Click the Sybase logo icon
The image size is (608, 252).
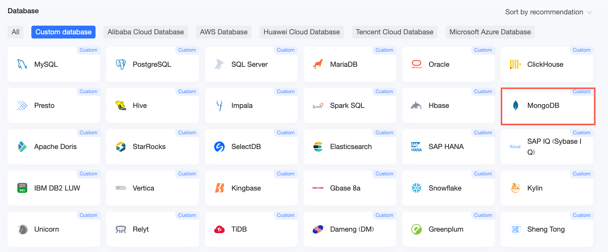tap(515, 147)
